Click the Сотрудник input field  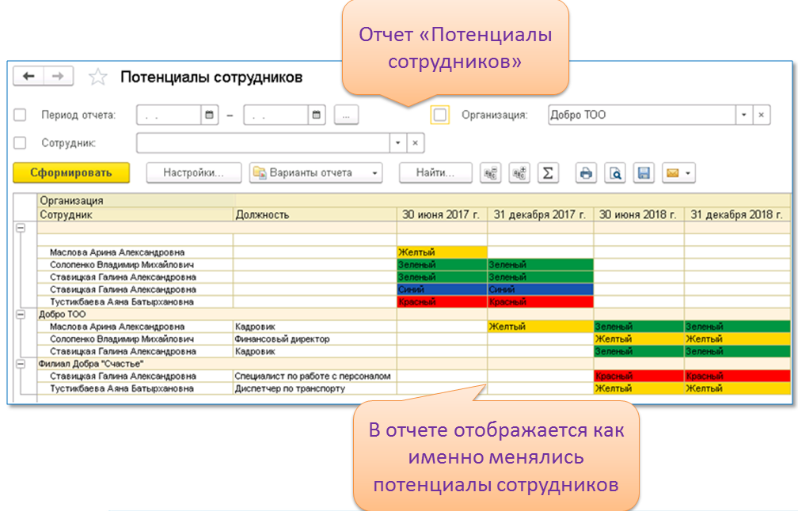(x=263, y=143)
